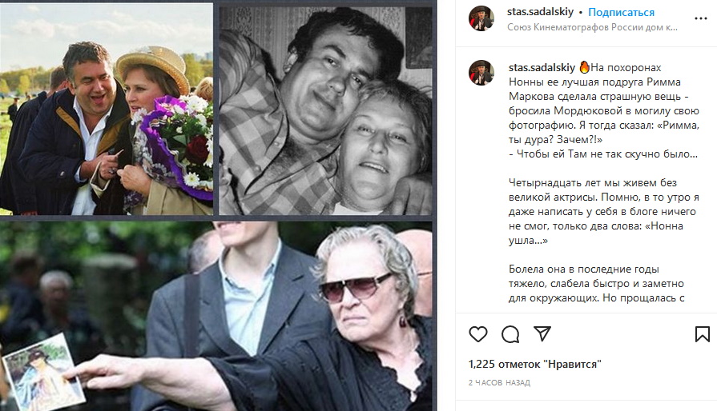
Task: Click the caption paragraph starting Болела она
Action: point(596,283)
